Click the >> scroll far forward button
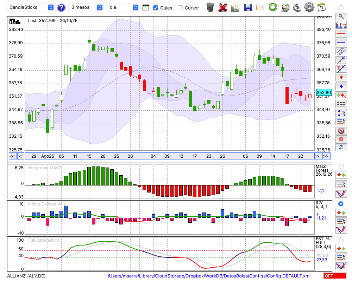This screenshot has height=281, width=352. (x=326, y=156)
